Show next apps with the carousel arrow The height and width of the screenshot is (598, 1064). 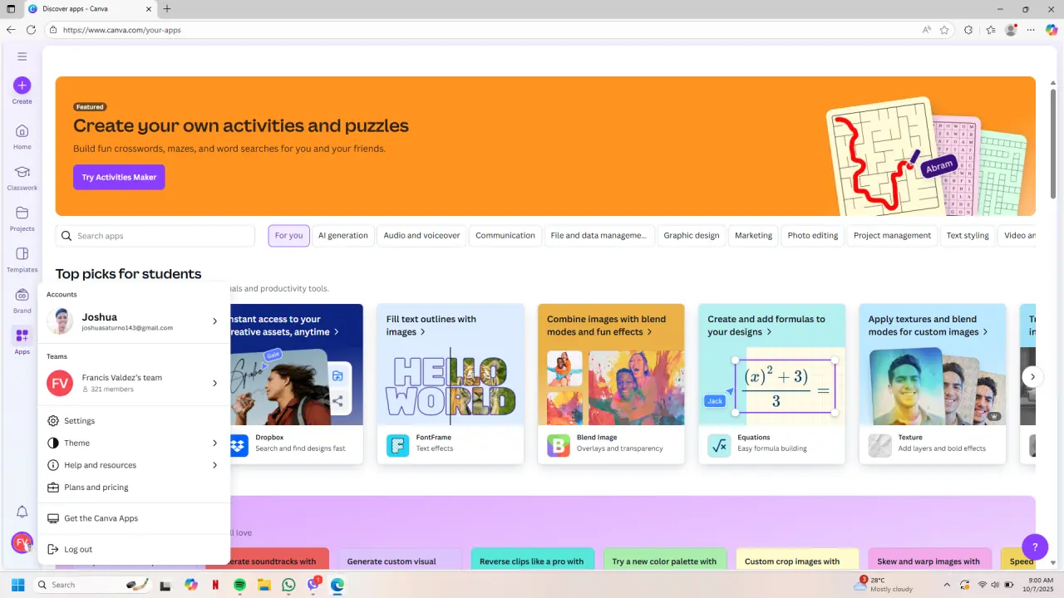[x=1032, y=376]
